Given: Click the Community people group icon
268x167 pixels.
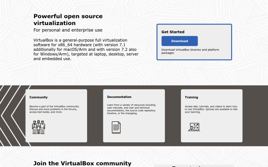Looking at the screenshot, I should click(x=39, y=127).
